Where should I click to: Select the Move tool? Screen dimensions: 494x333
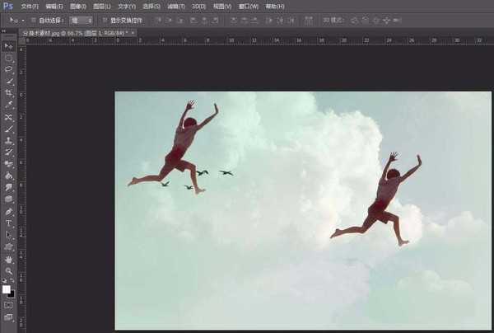click(x=9, y=46)
